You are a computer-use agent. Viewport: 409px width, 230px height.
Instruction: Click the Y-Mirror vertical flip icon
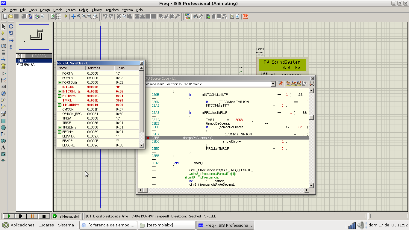(11, 47)
